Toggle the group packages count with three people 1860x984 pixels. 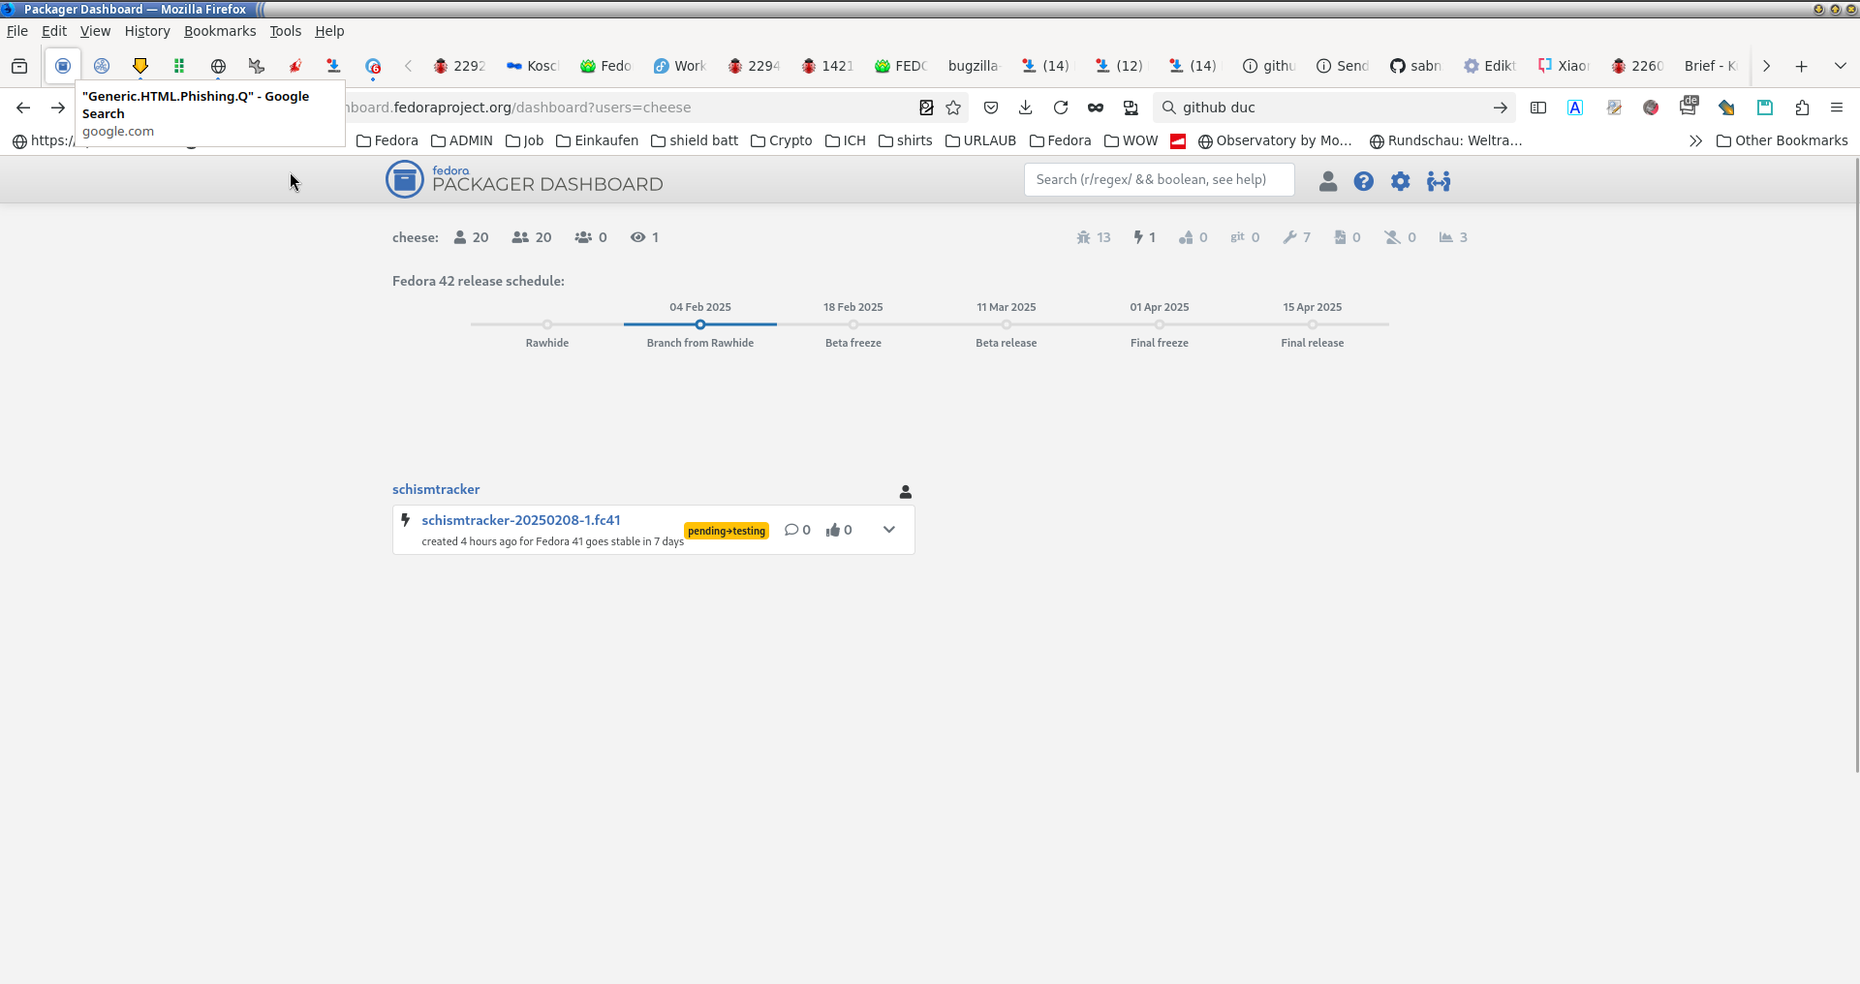click(x=591, y=237)
